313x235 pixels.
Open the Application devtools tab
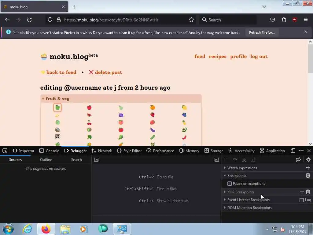point(272,151)
